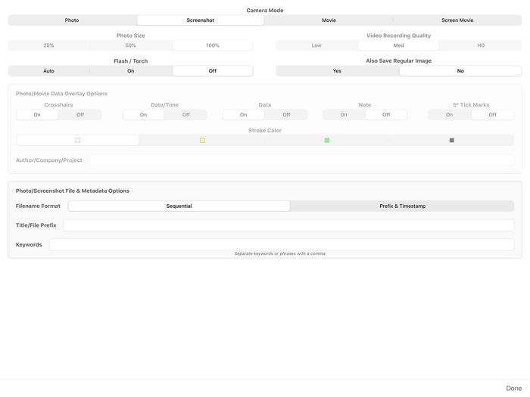The image size is (530, 397).
Task: Turn Flash / Torch On
Action: click(x=131, y=71)
